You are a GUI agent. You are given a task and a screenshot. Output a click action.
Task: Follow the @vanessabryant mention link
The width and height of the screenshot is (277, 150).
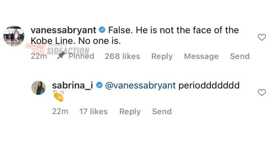141,85
